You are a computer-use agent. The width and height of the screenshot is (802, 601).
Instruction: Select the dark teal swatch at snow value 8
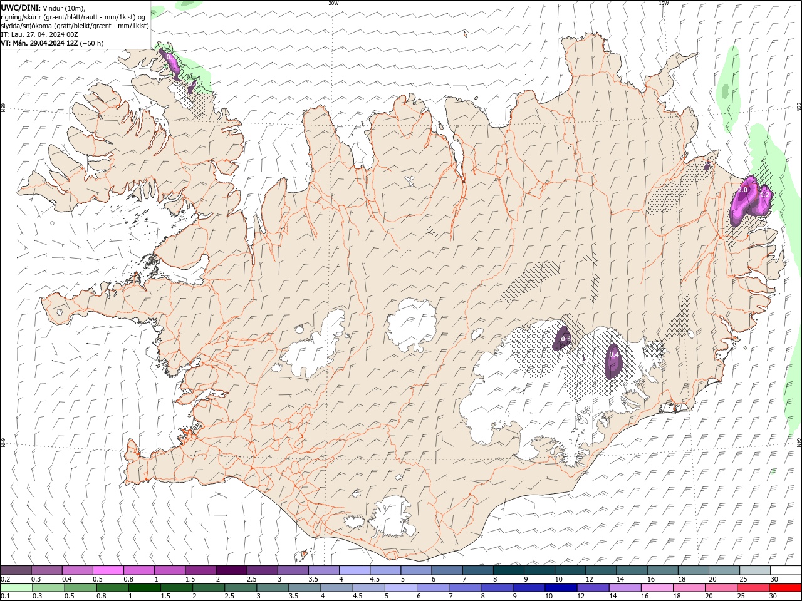pyautogui.click(x=509, y=570)
